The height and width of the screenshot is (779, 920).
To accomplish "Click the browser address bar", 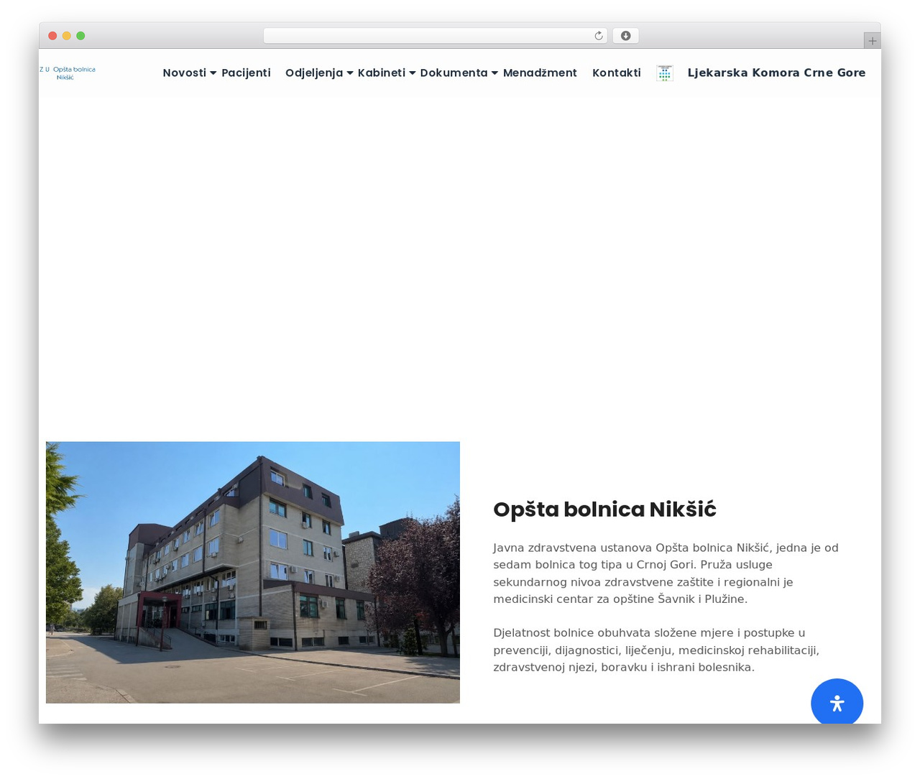I will [x=435, y=36].
